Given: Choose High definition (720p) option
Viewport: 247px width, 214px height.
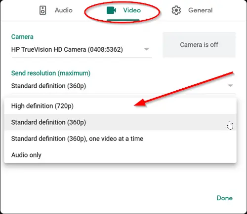Looking at the screenshot, I should (121, 106).
